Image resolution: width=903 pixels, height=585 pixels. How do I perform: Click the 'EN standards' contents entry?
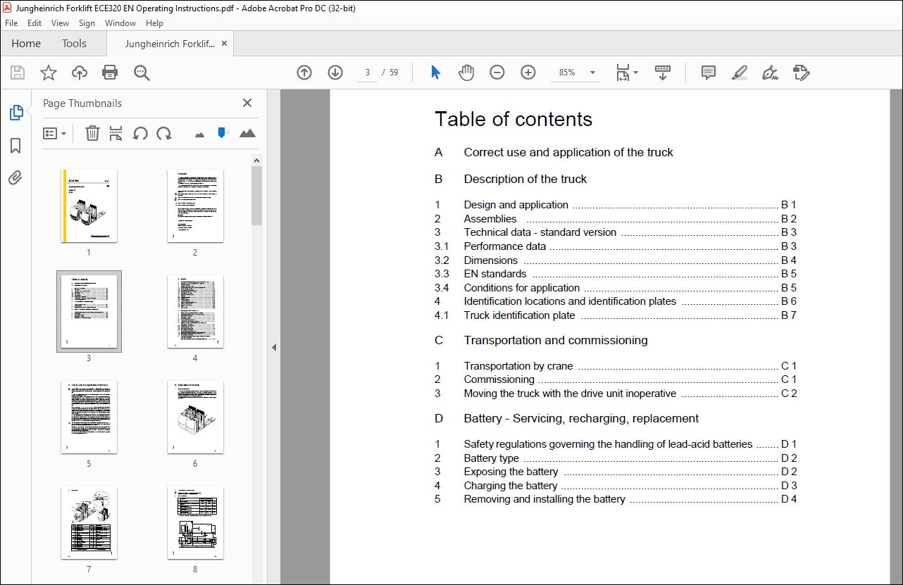pos(616,274)
